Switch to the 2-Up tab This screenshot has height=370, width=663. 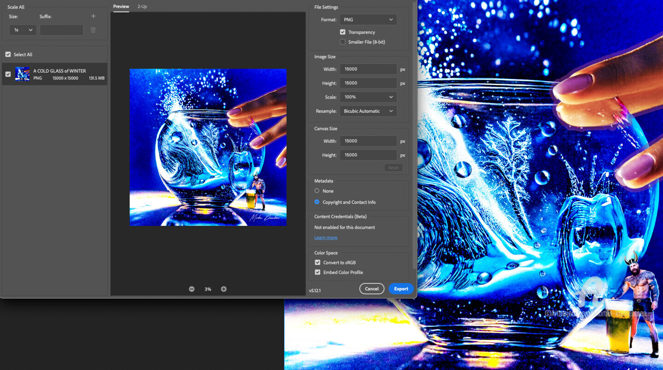pyautogui.click(x=142, y=6)
